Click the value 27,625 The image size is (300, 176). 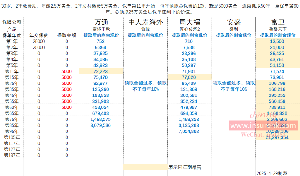pos(100,54)
